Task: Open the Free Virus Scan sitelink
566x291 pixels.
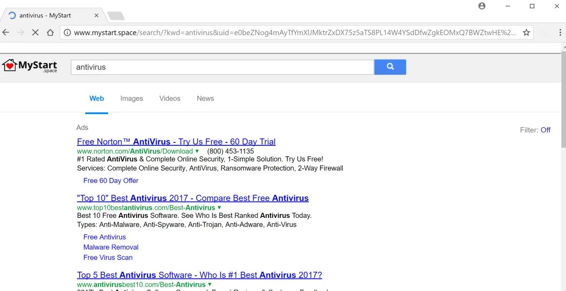Action: [108, 257]
